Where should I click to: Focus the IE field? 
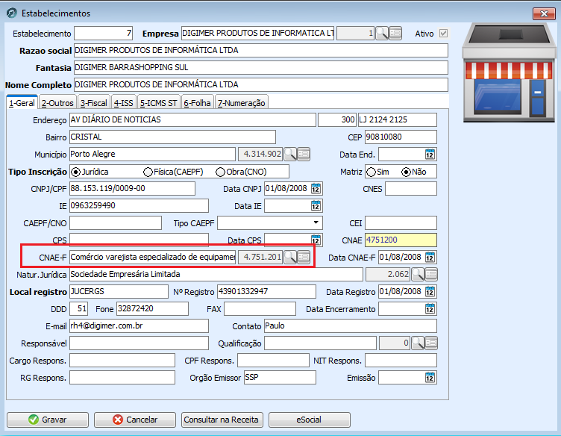click(139, 206)
